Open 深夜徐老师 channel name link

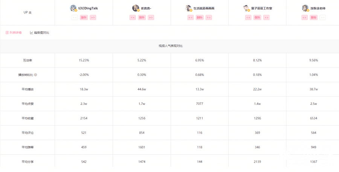click(318, 8)
